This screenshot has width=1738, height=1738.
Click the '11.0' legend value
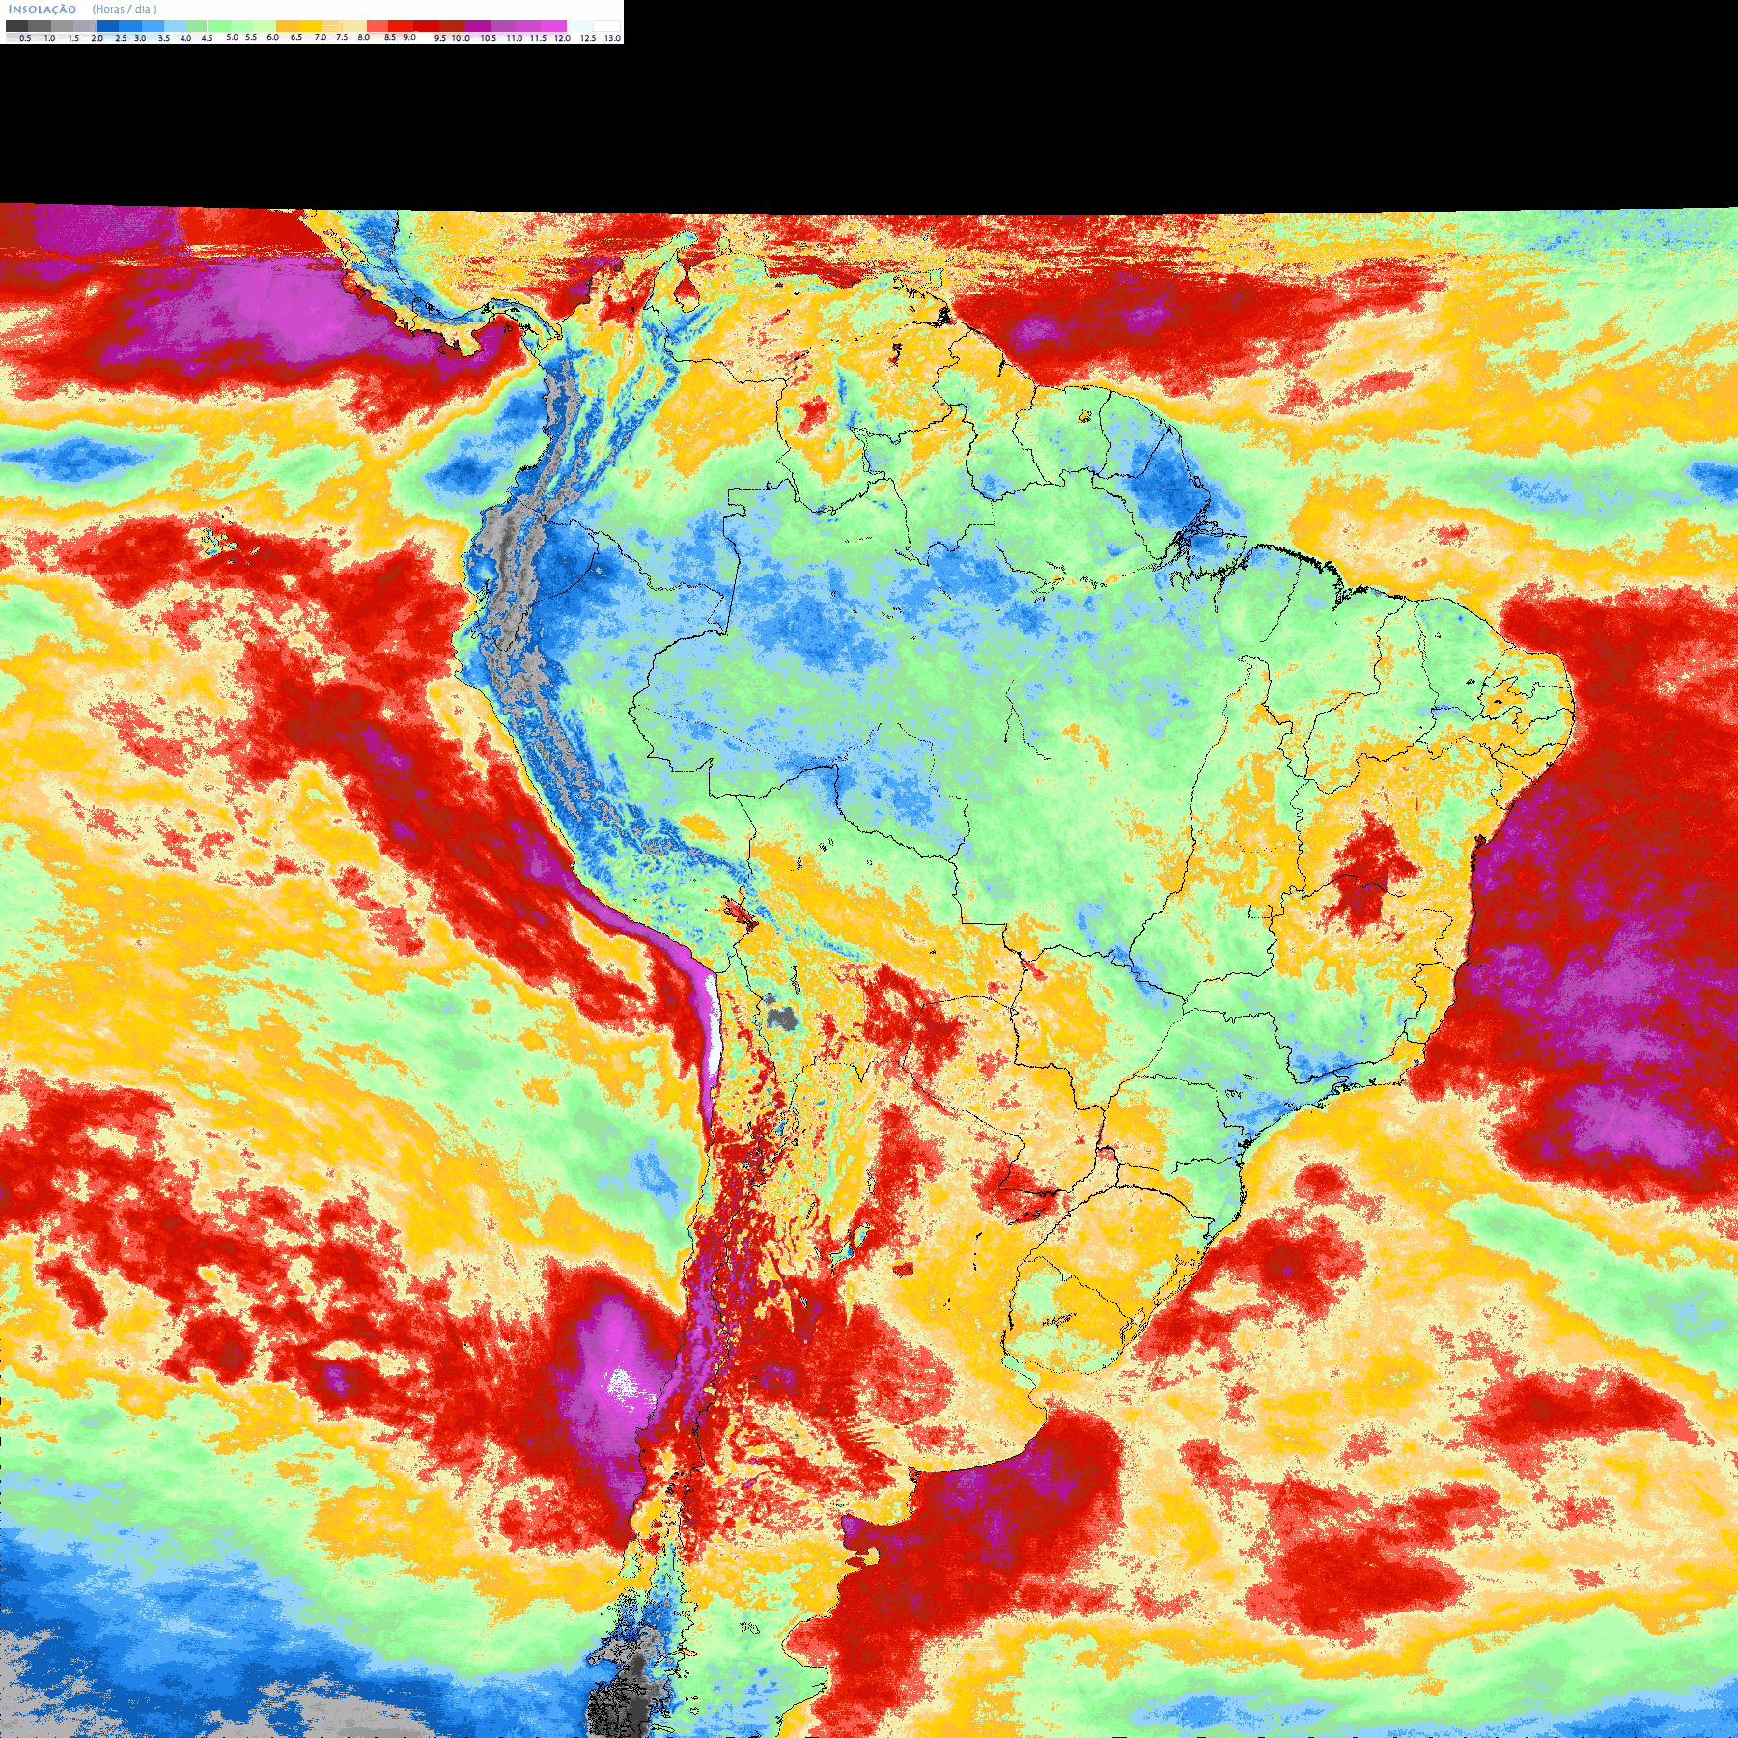515,38
